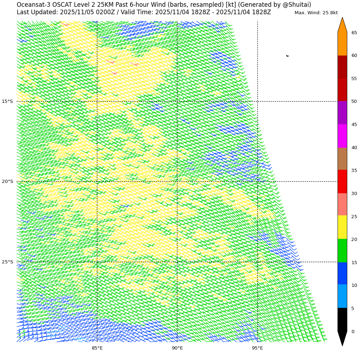Select the yellow 20–25 kt colorbar band
This screenshot has width=359, height=352.
tap(342, 227)
